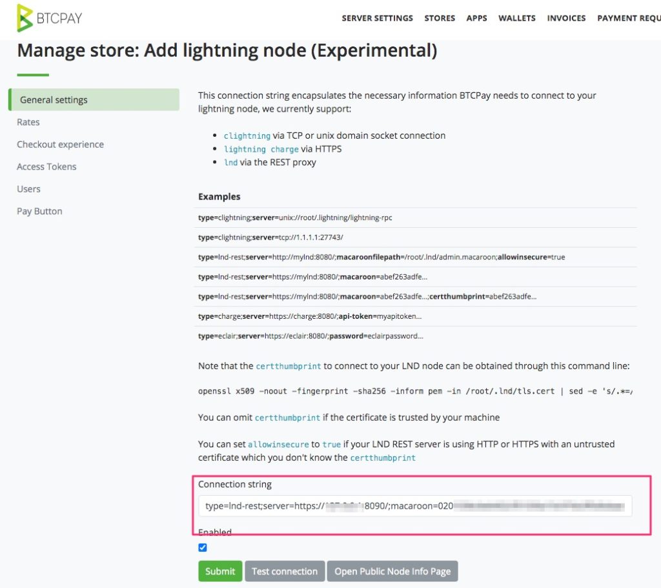
Task: Navigate to Wallets
Action: [517, 18]
